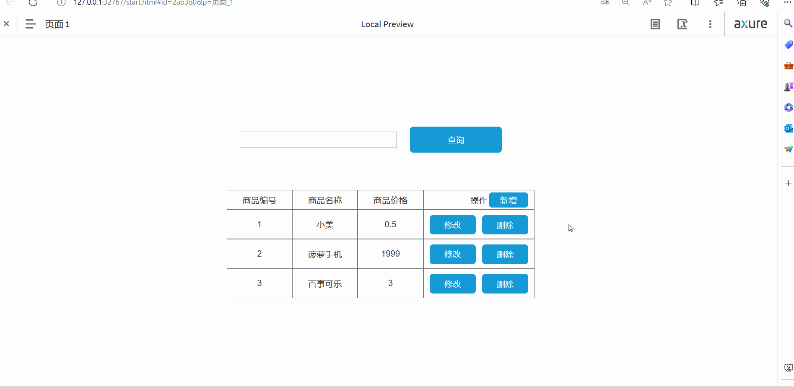Open browser split screen icon
The image size is (794, 387).
695,3
